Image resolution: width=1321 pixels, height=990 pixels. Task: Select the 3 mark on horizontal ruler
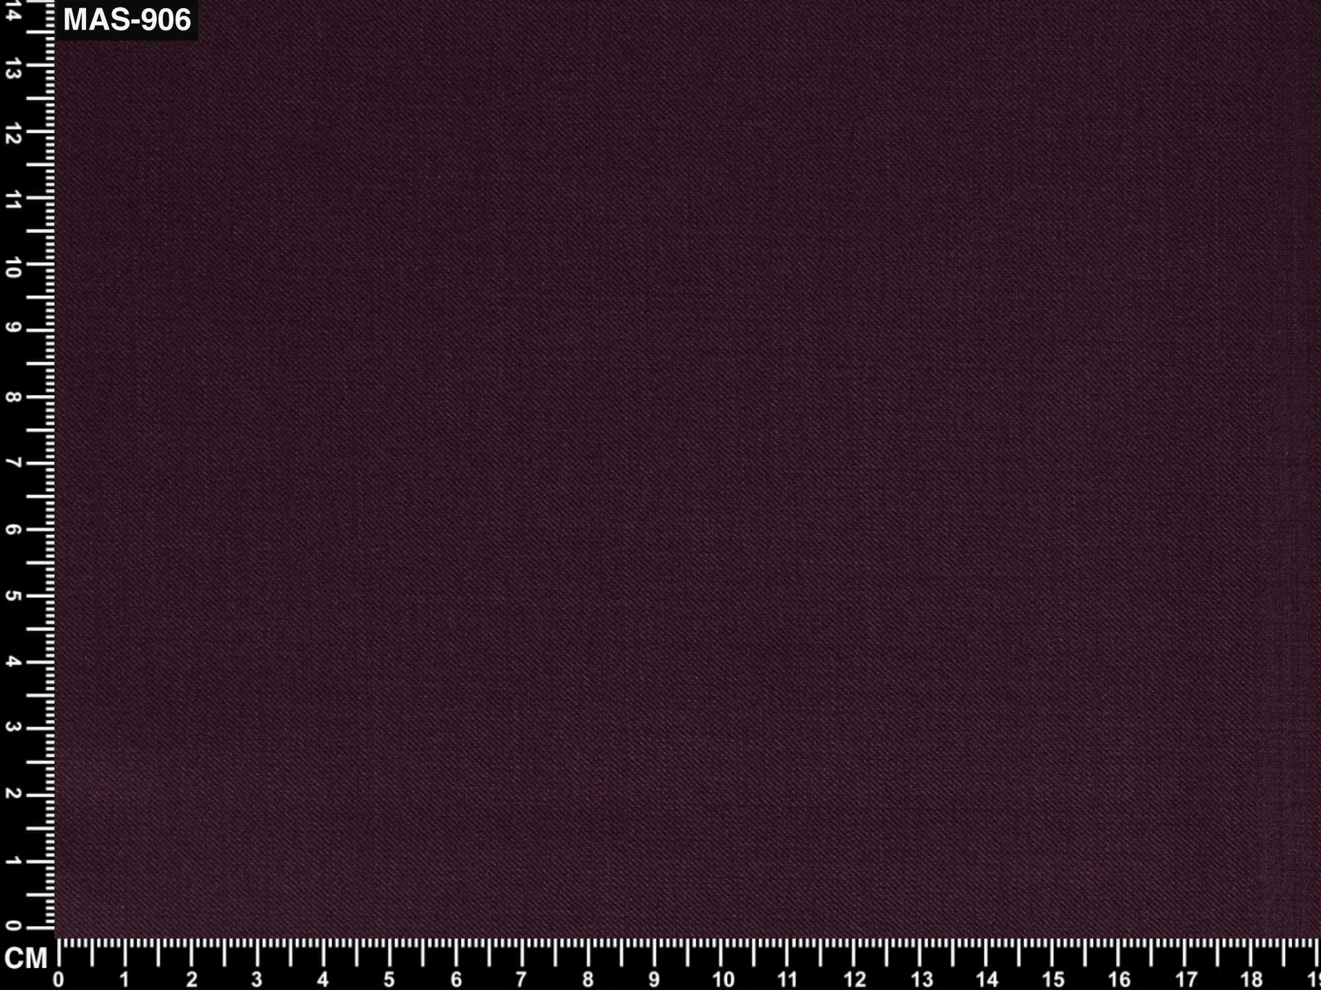pos(257,979)
